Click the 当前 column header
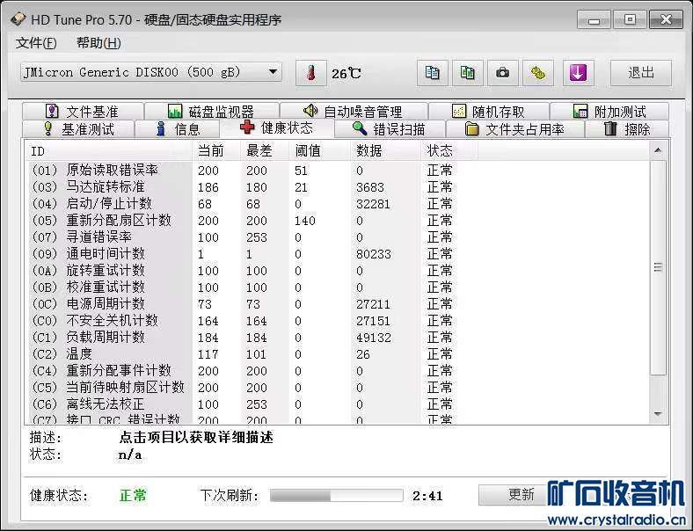This screenshot has height=531, width=693. pyautogui.click(x=216, y=151)
